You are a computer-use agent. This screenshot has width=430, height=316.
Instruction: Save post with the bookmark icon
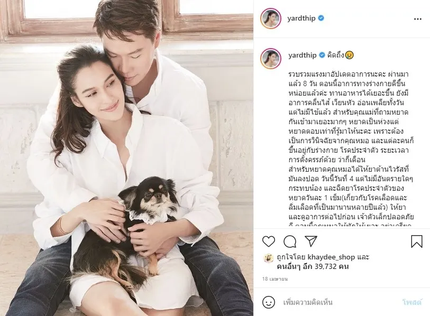417,241
